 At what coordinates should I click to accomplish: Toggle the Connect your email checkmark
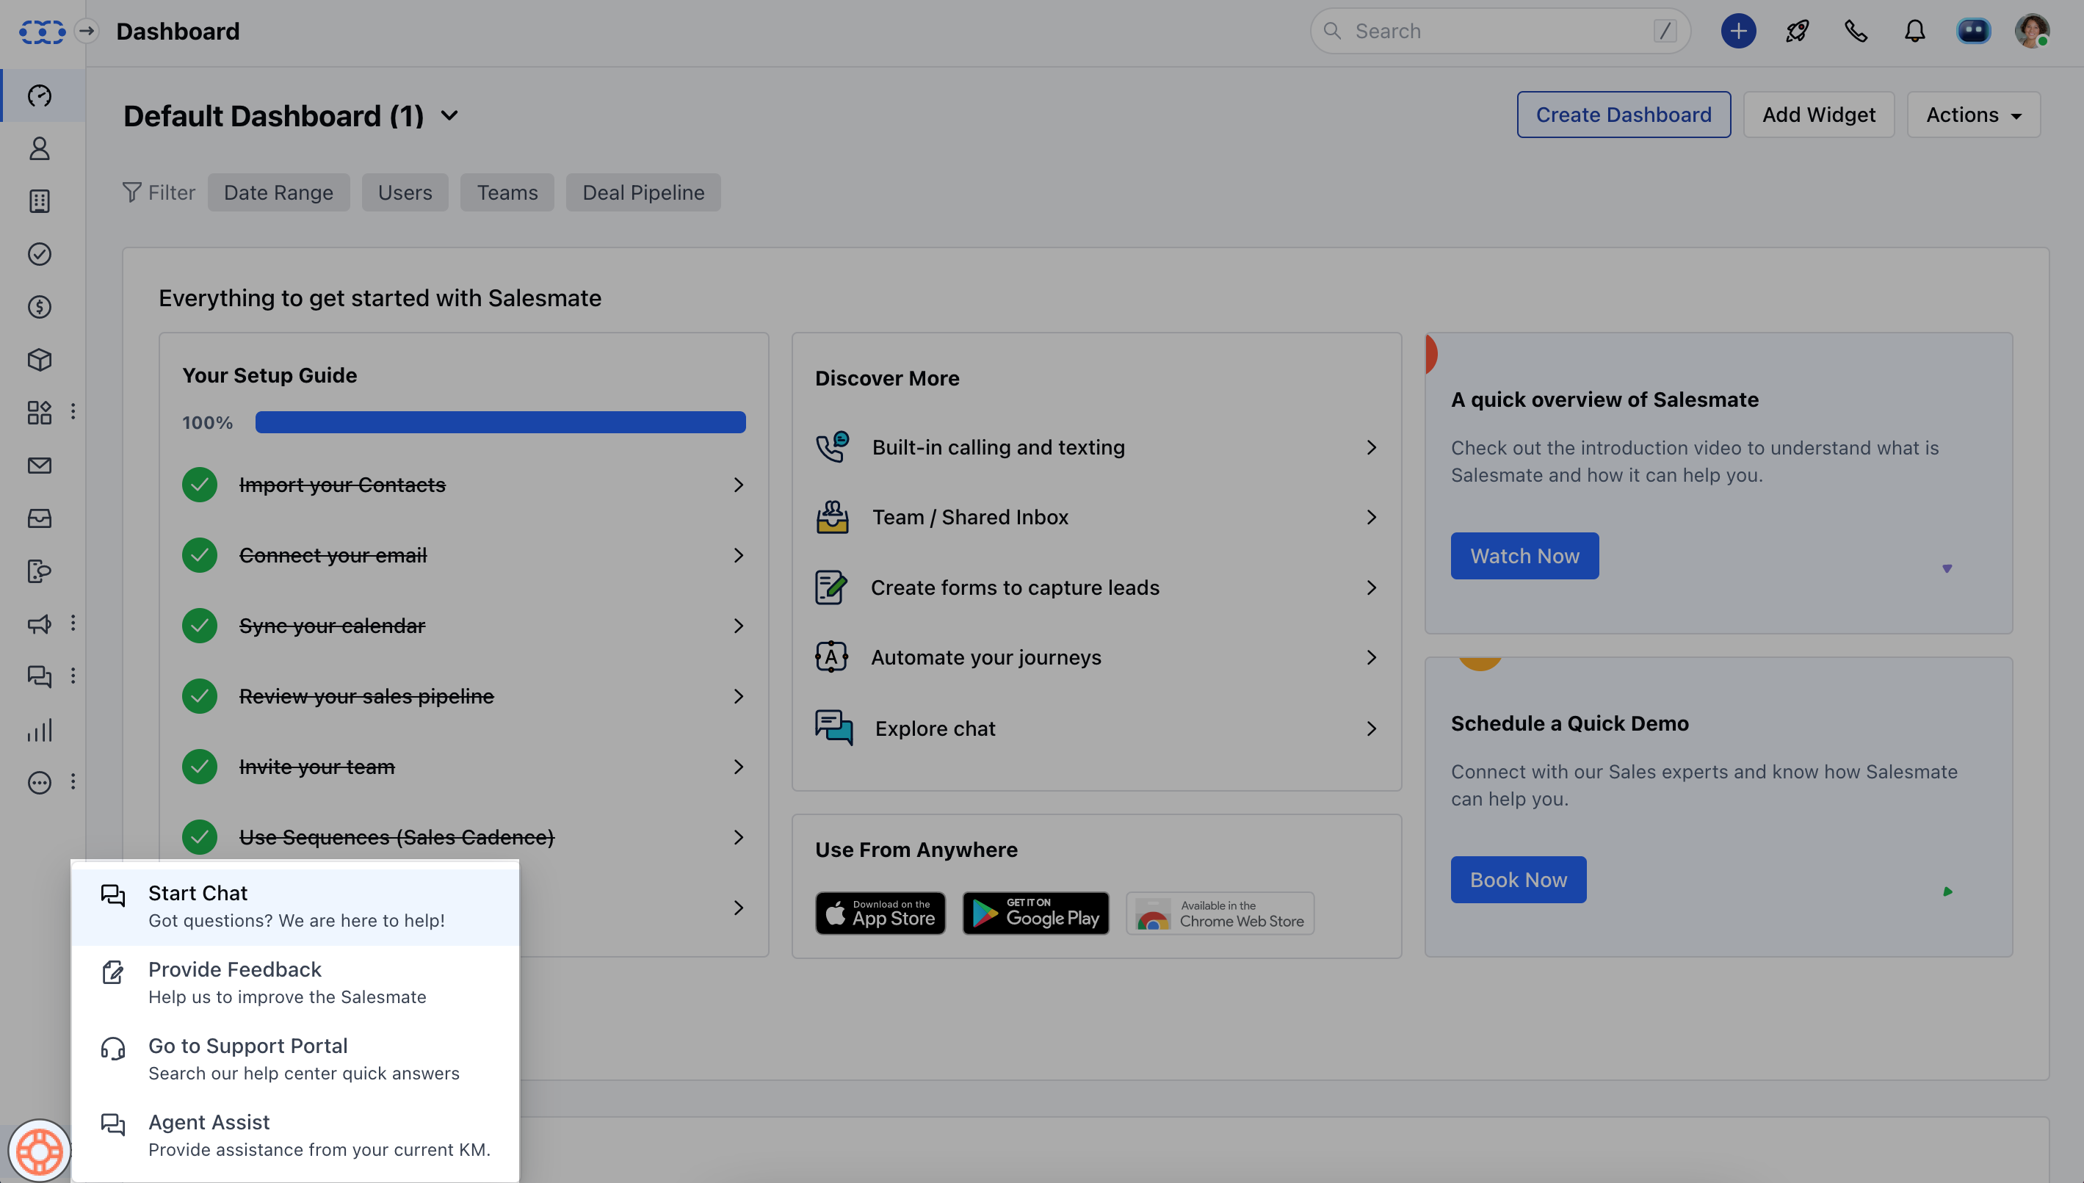click(x=199, y=556)
